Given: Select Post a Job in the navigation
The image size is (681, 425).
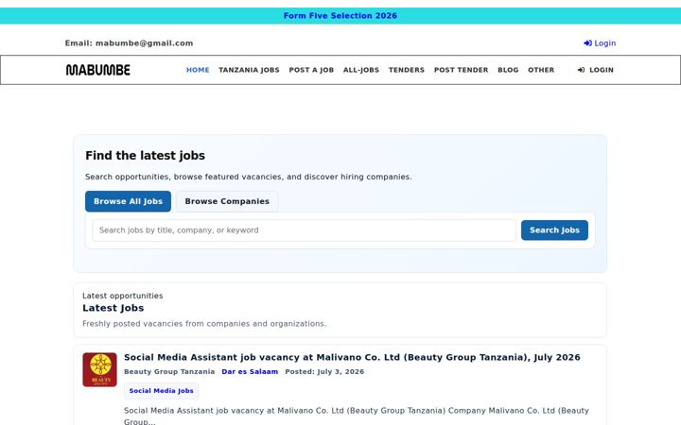Looking at the screenshot, I should click(311, 70).
